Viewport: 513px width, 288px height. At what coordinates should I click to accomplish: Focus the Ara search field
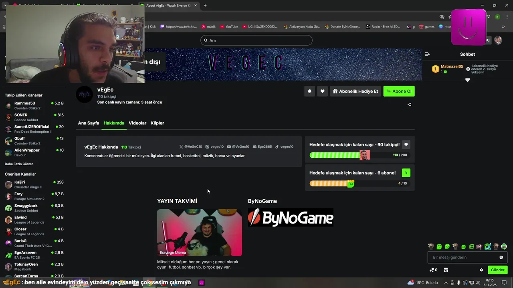pyautogui.click(x=256, y=40)
